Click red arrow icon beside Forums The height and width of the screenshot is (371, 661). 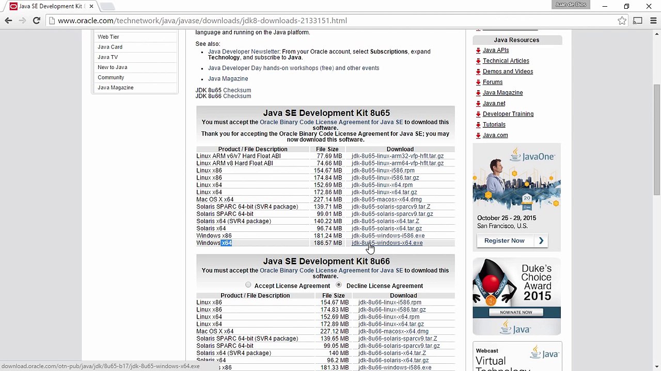coord(478,82)
